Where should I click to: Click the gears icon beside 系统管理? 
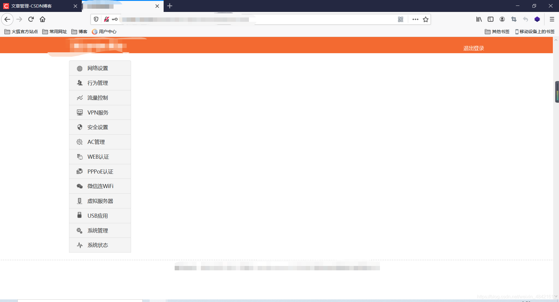[79, 230]
